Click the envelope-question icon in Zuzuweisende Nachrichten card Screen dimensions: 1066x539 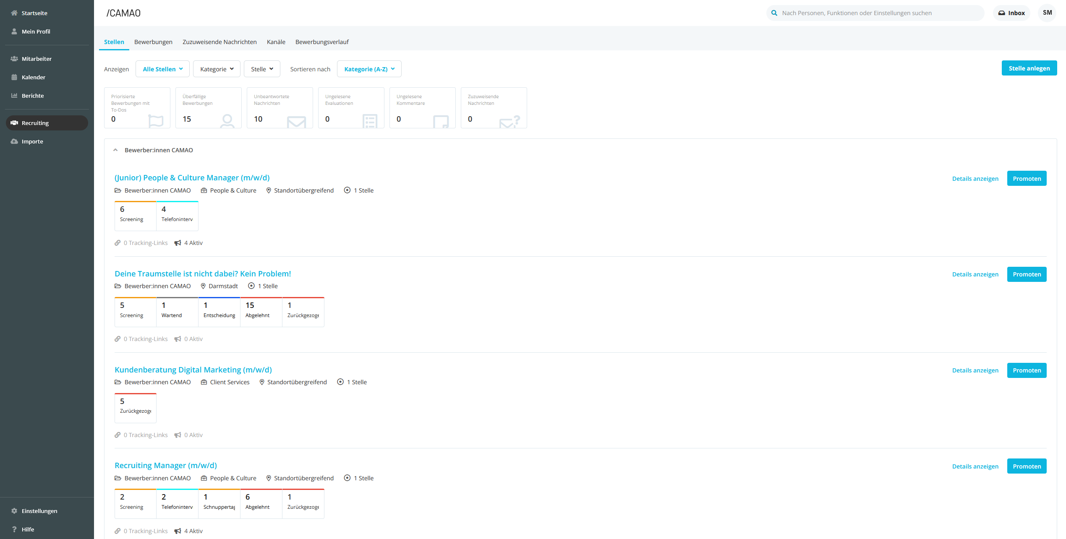point(510,122)
